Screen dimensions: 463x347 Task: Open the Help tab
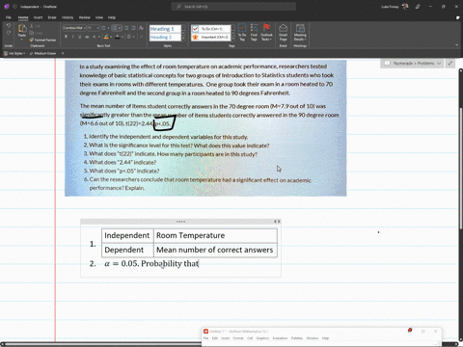click(112, 17)
